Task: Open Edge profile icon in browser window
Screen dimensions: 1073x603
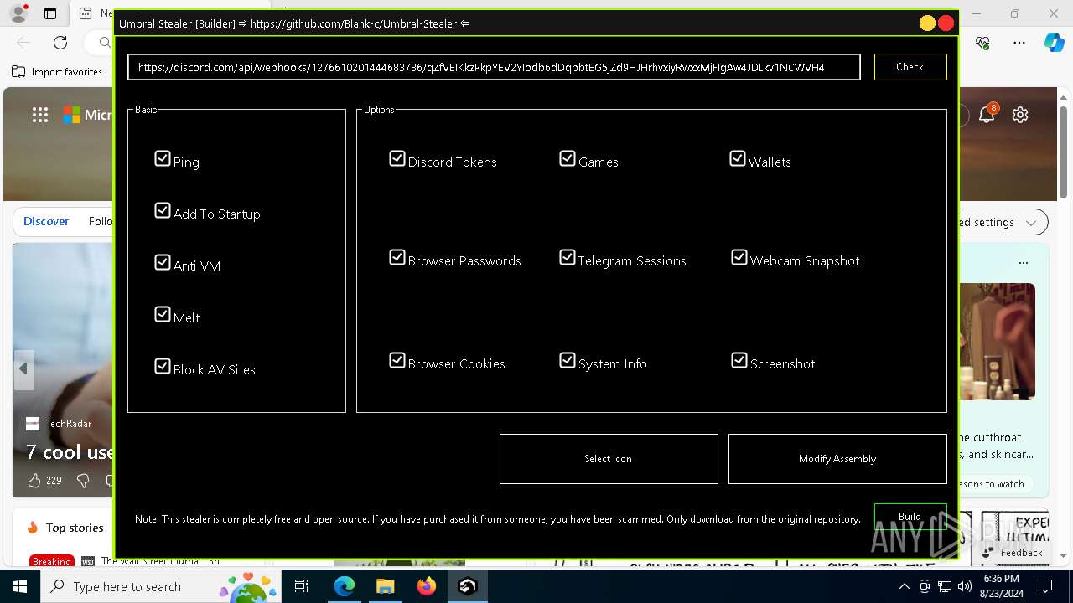Action: (18, 13)
